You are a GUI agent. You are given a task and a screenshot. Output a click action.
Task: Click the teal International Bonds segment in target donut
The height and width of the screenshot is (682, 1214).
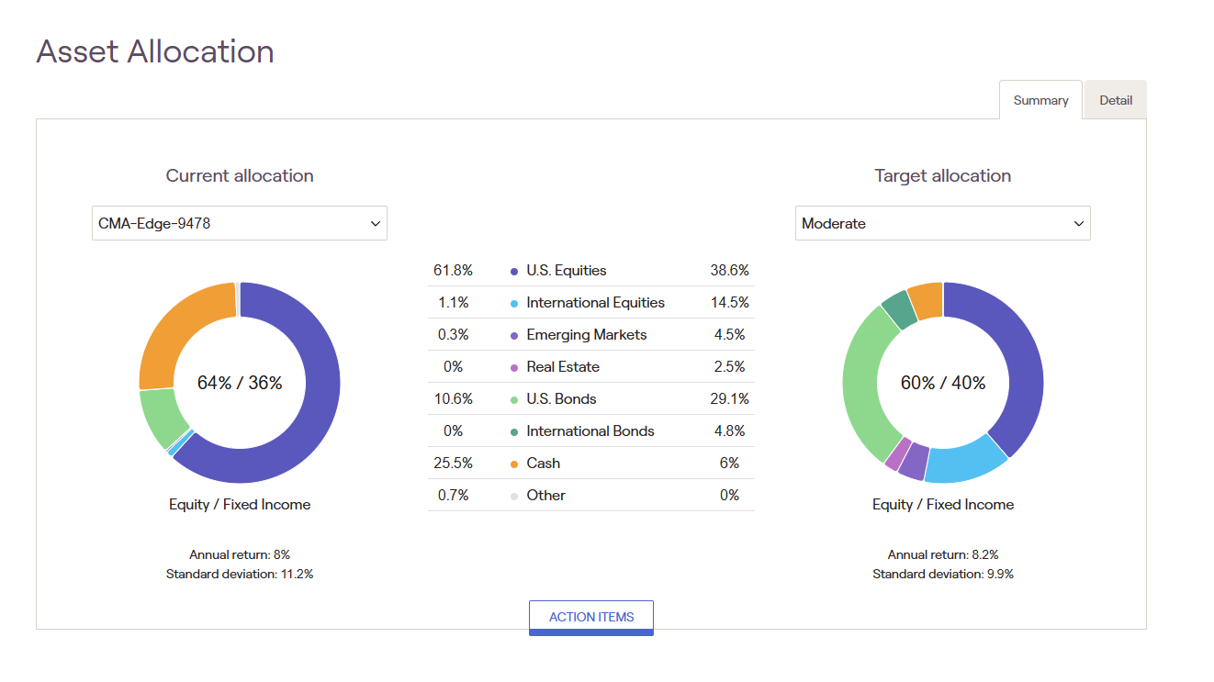point(900,310)
